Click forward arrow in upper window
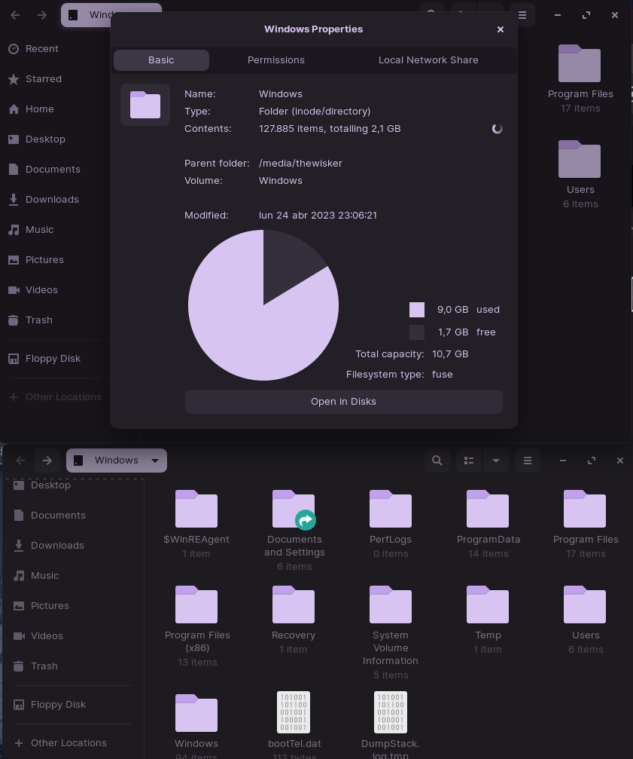 pos(42,15)
